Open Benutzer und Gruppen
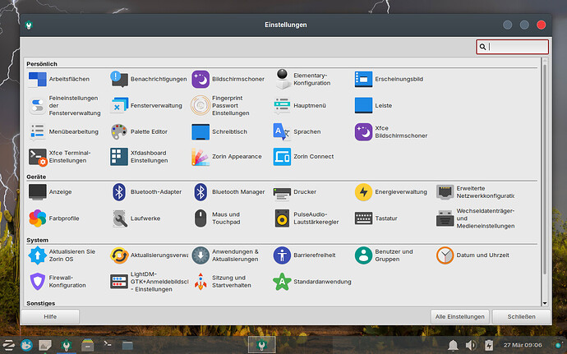The image size is (567, 354). (384, 255)
